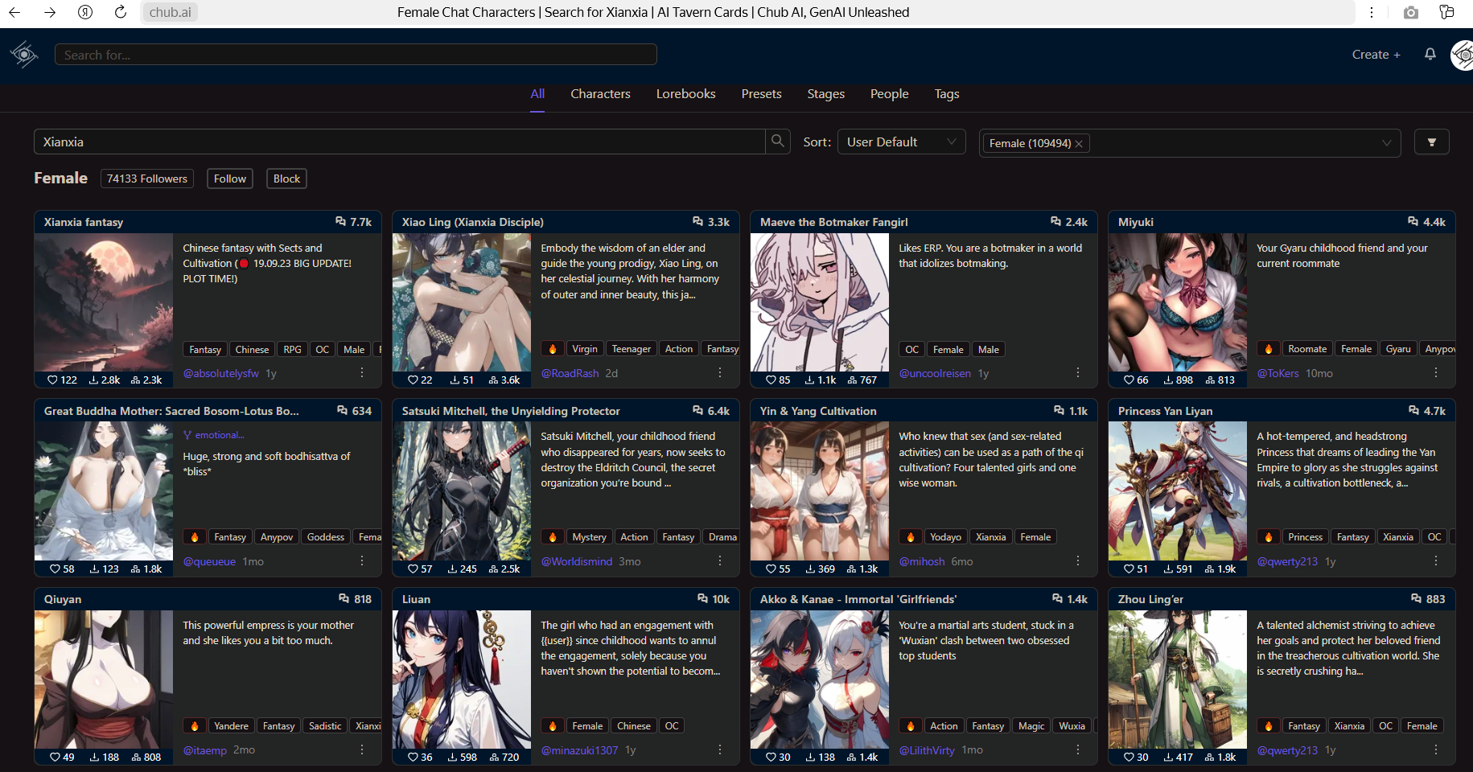The width and height of the screenshot is (1473, 772).
Task: Remove the Female (109494) tag filter
Action: (1079, 144)
